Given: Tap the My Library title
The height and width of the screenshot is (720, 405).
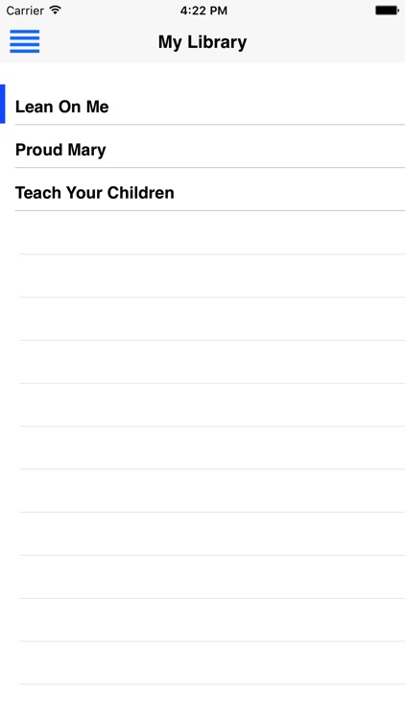Looking at the screenshot, I should coord(202,42).
